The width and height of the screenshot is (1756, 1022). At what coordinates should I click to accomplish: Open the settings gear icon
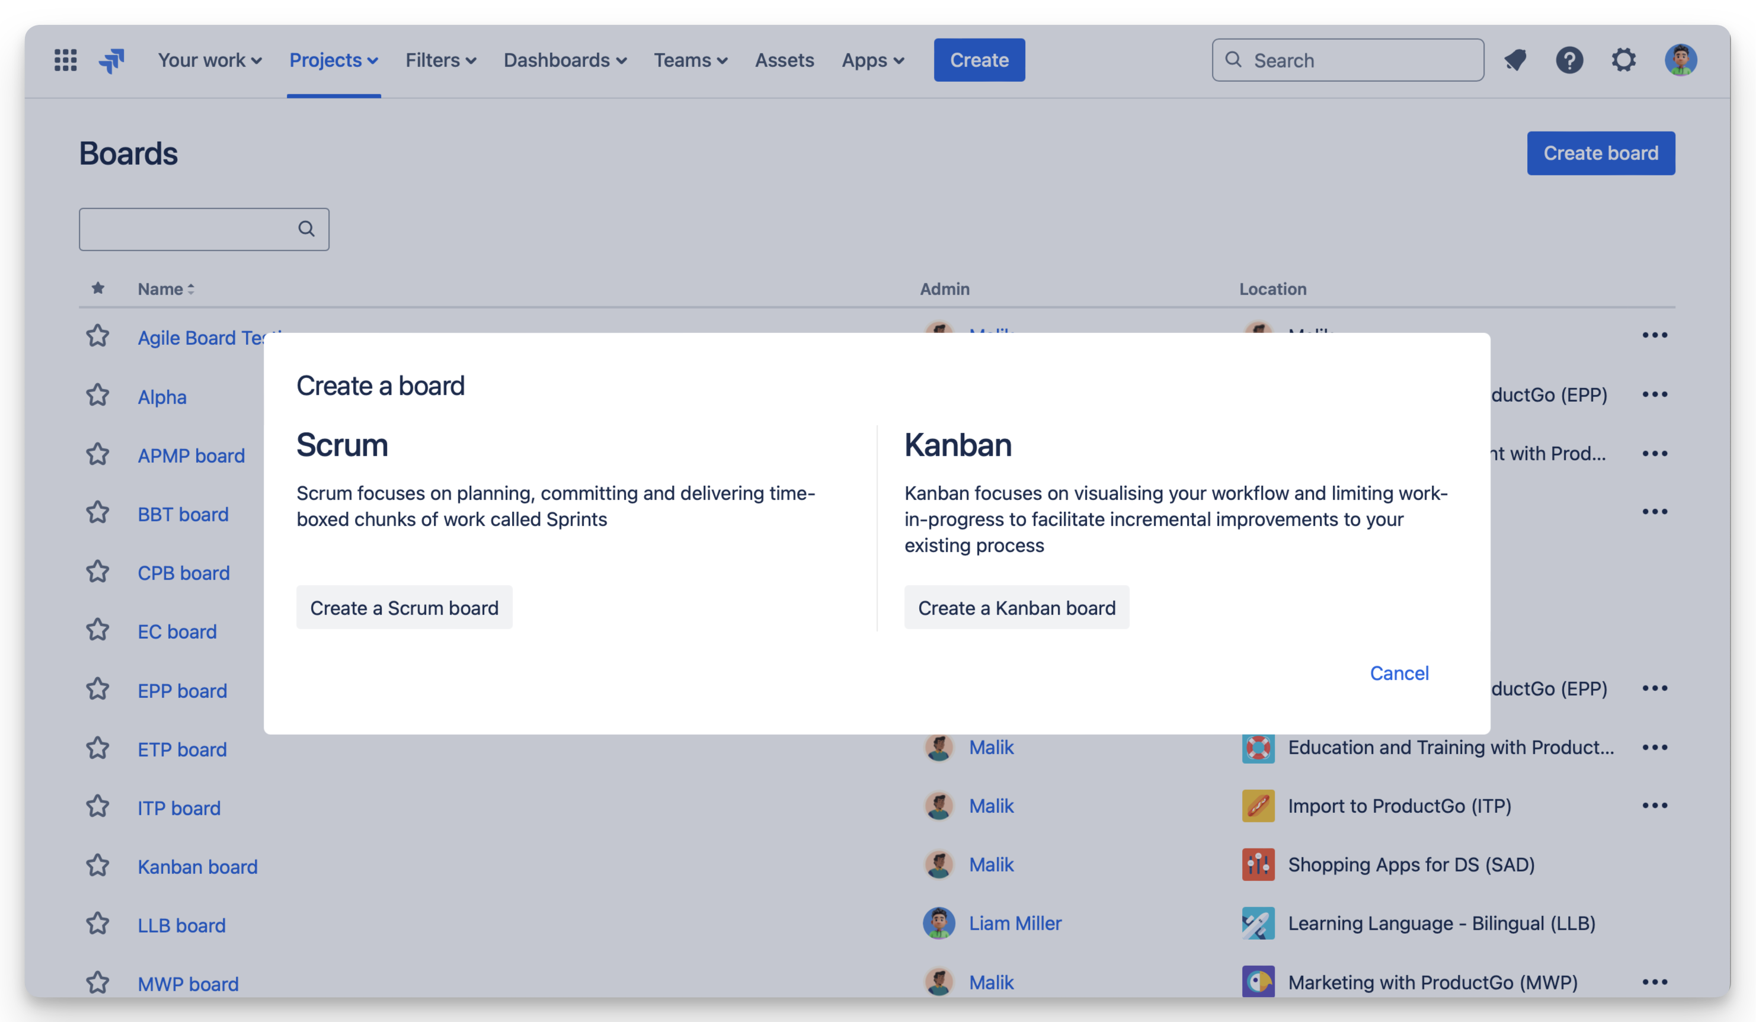click(1624, 60)
